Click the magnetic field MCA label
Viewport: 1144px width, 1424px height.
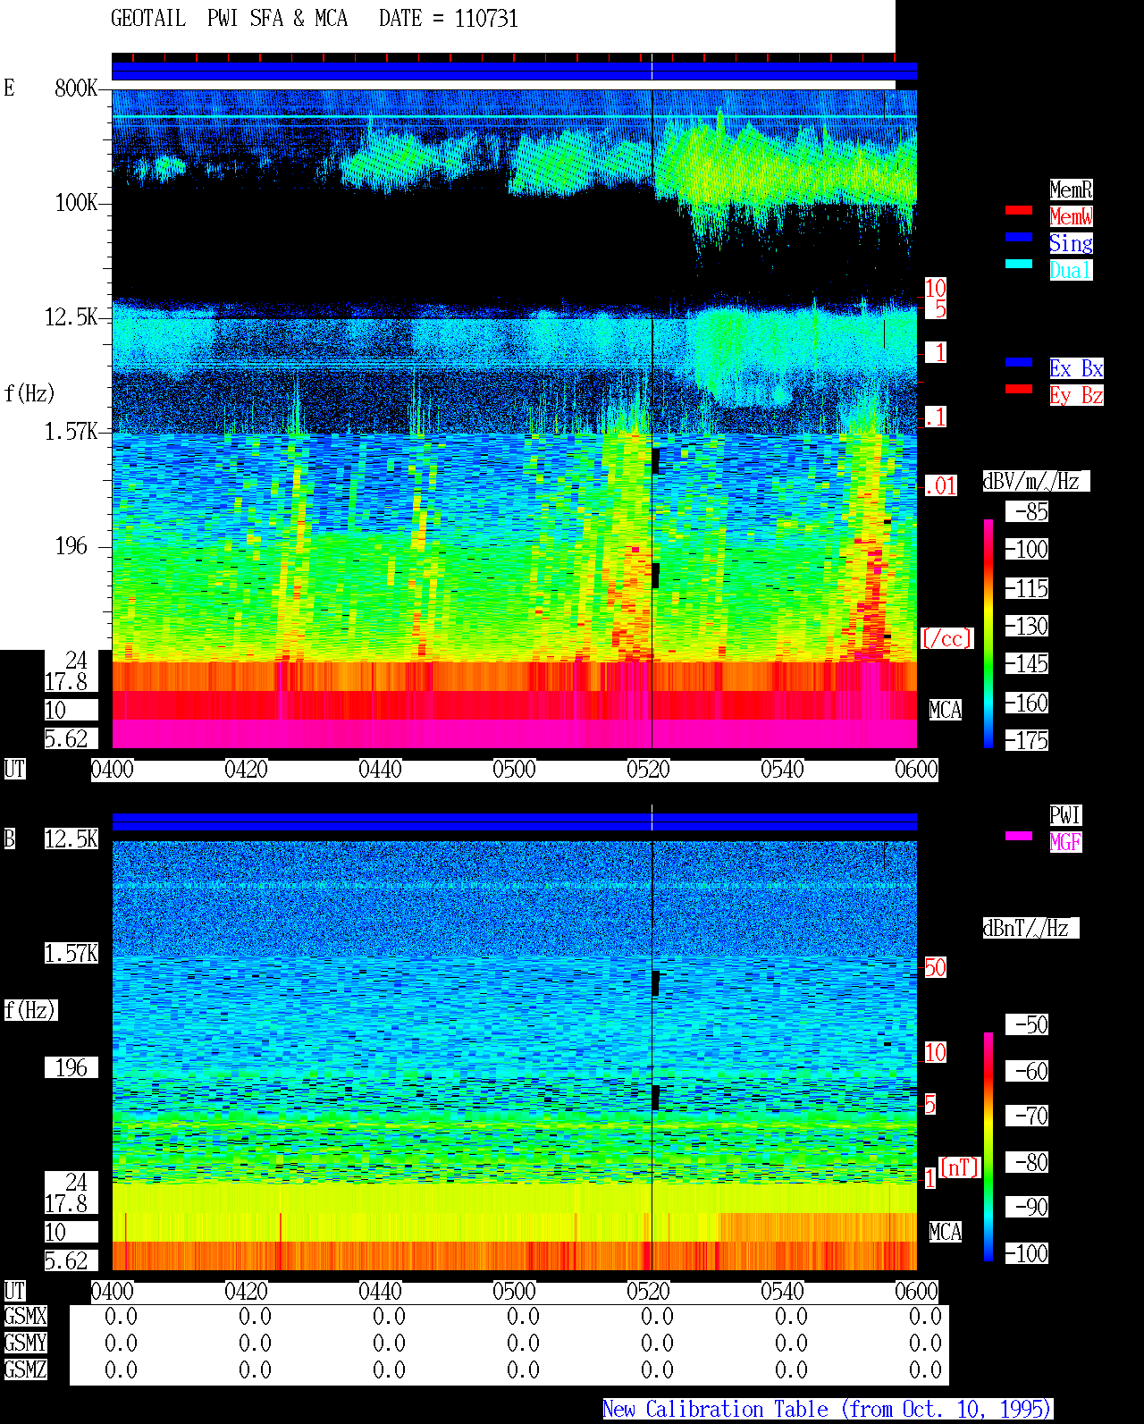946,1233
